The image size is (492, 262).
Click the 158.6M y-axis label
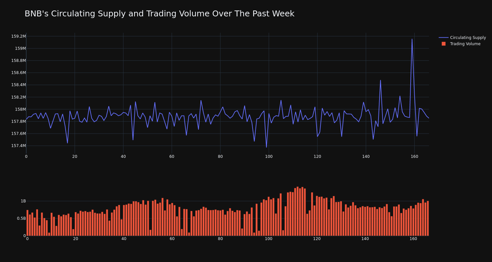pyautogui.click(x=18, y=73)
